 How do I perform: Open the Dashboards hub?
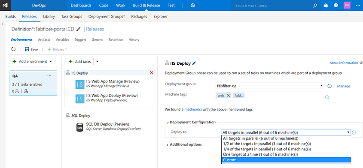81,5
